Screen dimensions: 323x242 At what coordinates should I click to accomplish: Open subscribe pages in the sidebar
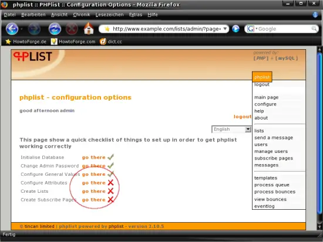274,158
